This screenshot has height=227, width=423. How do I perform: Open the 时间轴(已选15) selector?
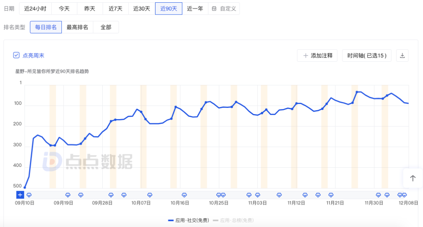[367, 55]
